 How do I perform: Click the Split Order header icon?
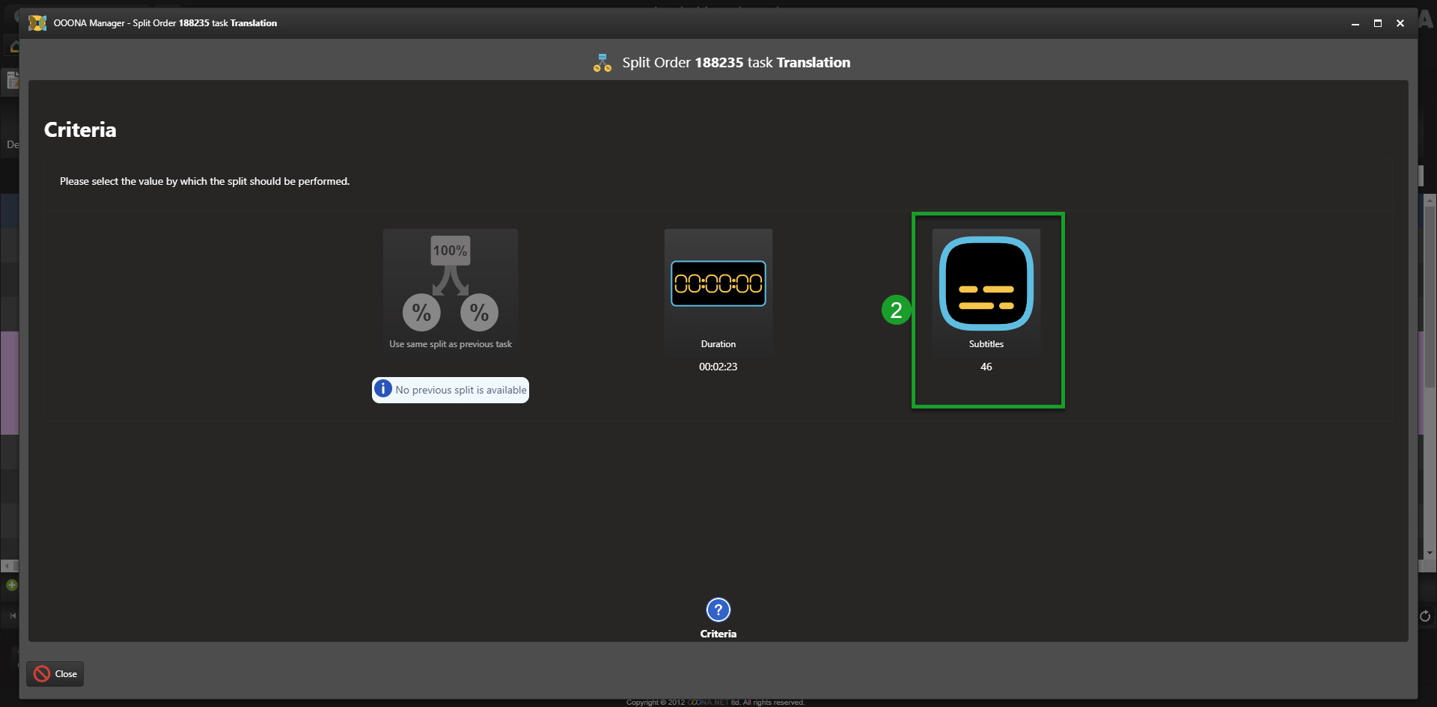click(602, 63)
